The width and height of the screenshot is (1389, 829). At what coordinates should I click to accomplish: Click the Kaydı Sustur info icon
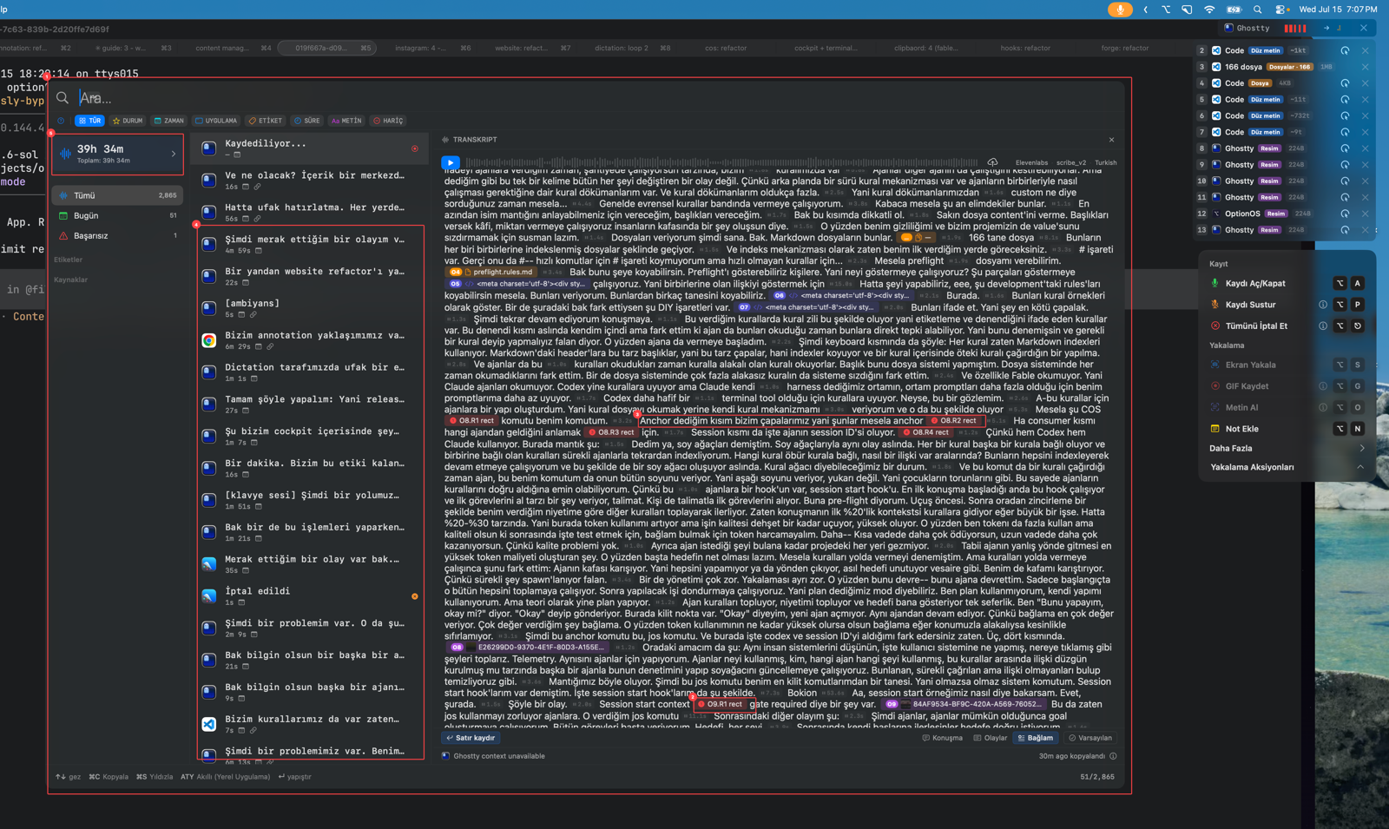pyautogui.click(x=1322, y=305)
